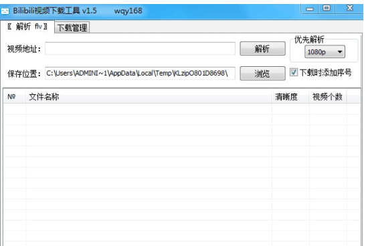This screenshot has height=246, width=368.
Task: Click the 视频个数 column header
Action: (x=328, y=96)
